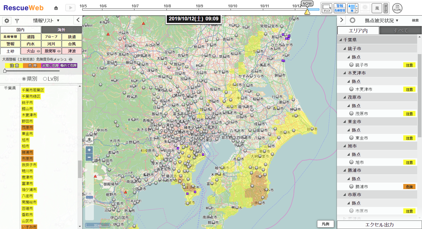Open the 情報リスト dropdown
Image resolution: width=422 pixels, height=229 pixels.
pyautogui.click(x=46, y=20)
